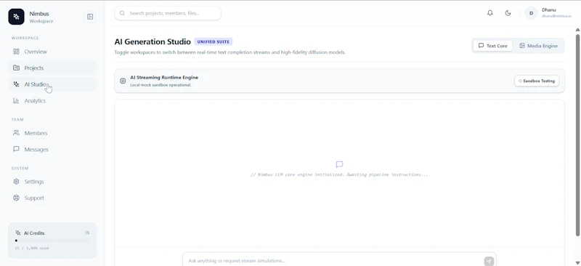Click the send paper plane icon
Viewport: 581px width, 266px height.
tap(489, 261)
